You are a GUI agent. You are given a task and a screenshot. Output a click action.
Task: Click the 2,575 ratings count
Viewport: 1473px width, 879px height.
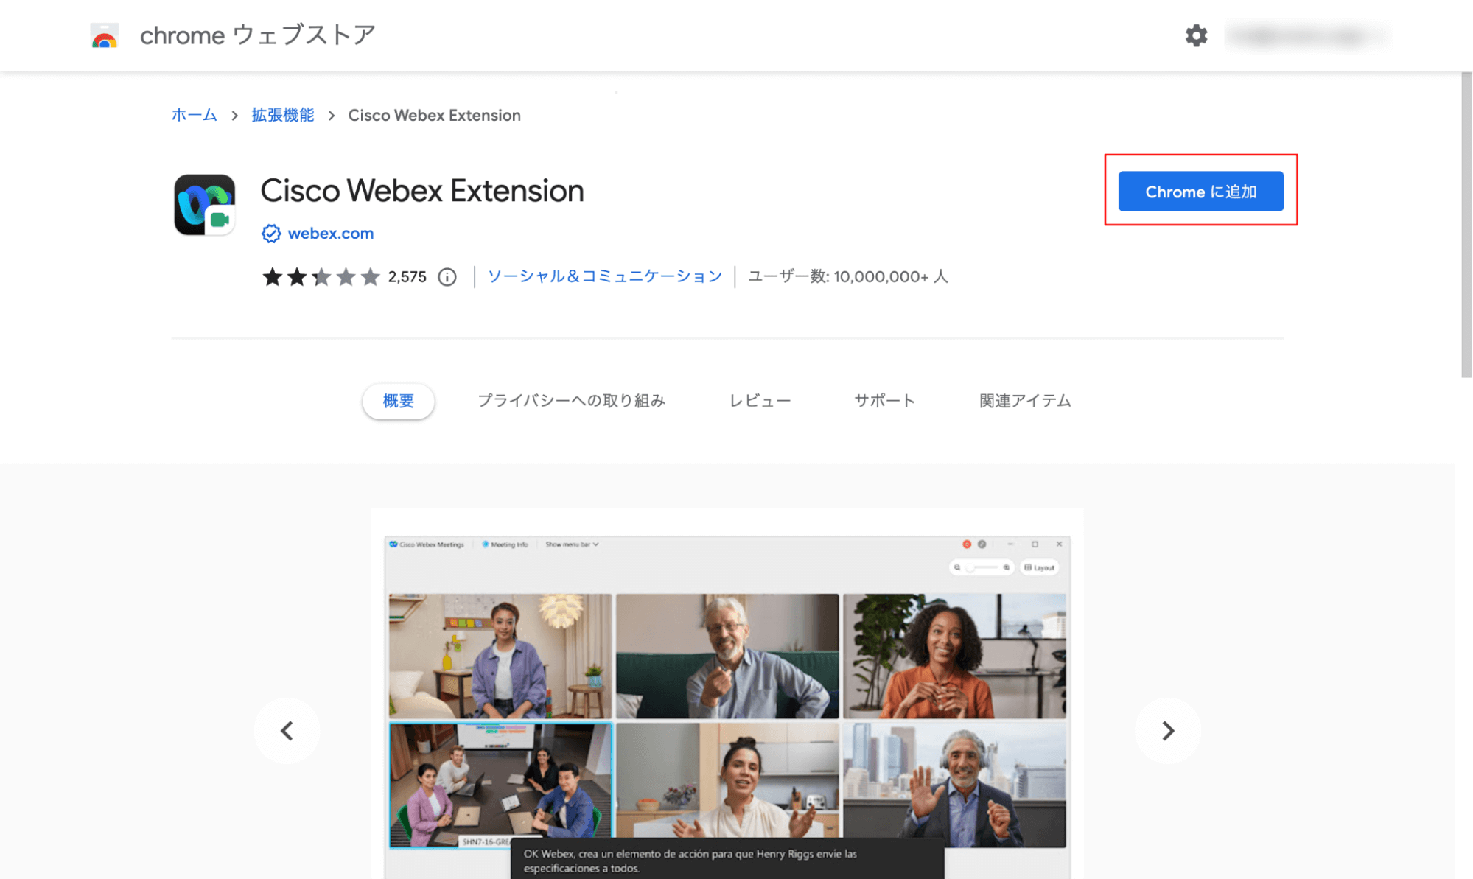pos(407,277)
